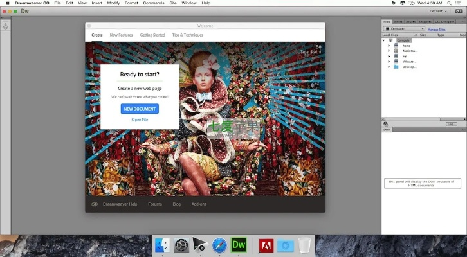
Task: Click the Adobe application icon in the dock
Action: (266, 245)
